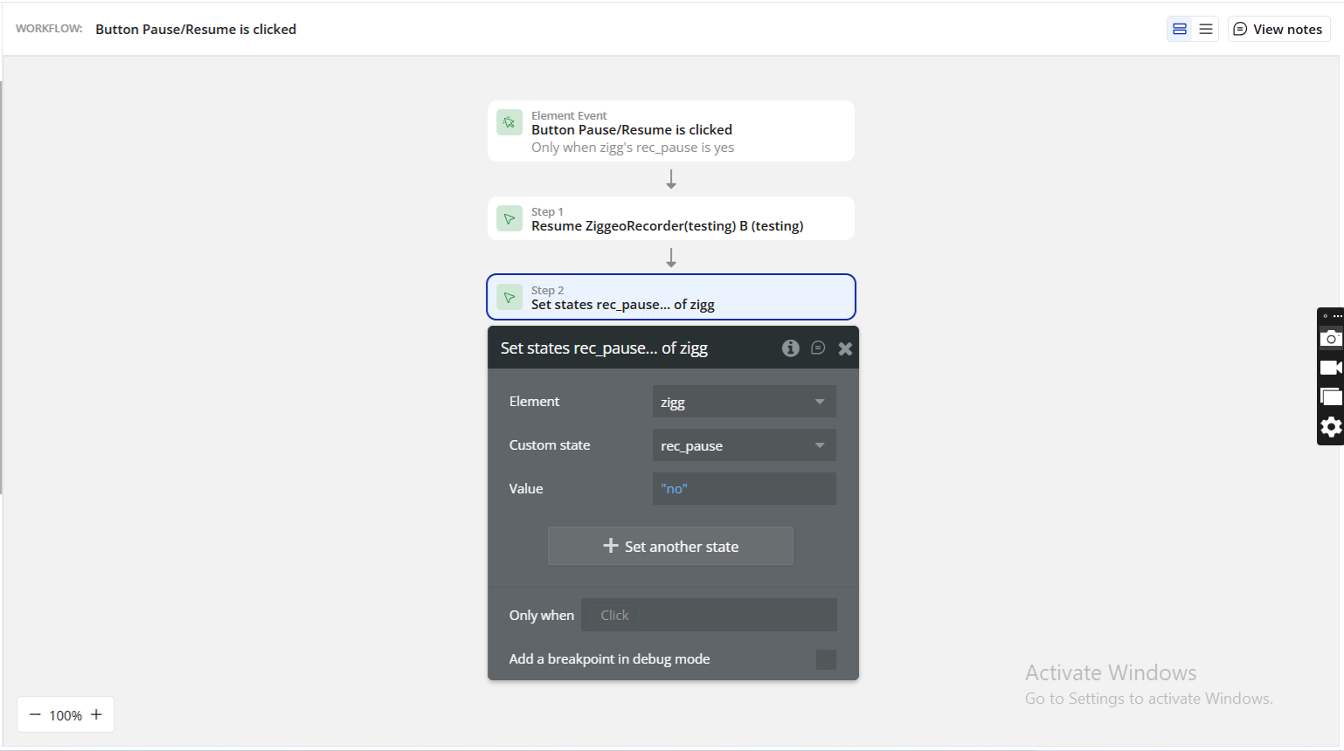The image size is (1344, 751).
Task: Edit the Value field showing "no"
Action: point(744,489)
